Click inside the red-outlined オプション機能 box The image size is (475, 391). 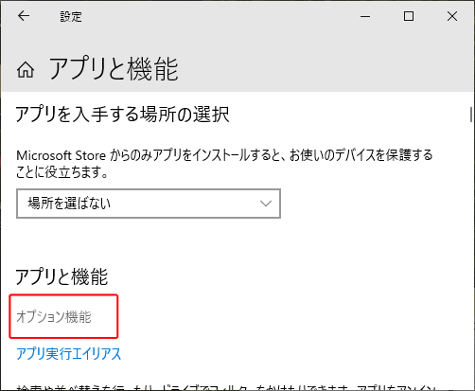point(63,316)
